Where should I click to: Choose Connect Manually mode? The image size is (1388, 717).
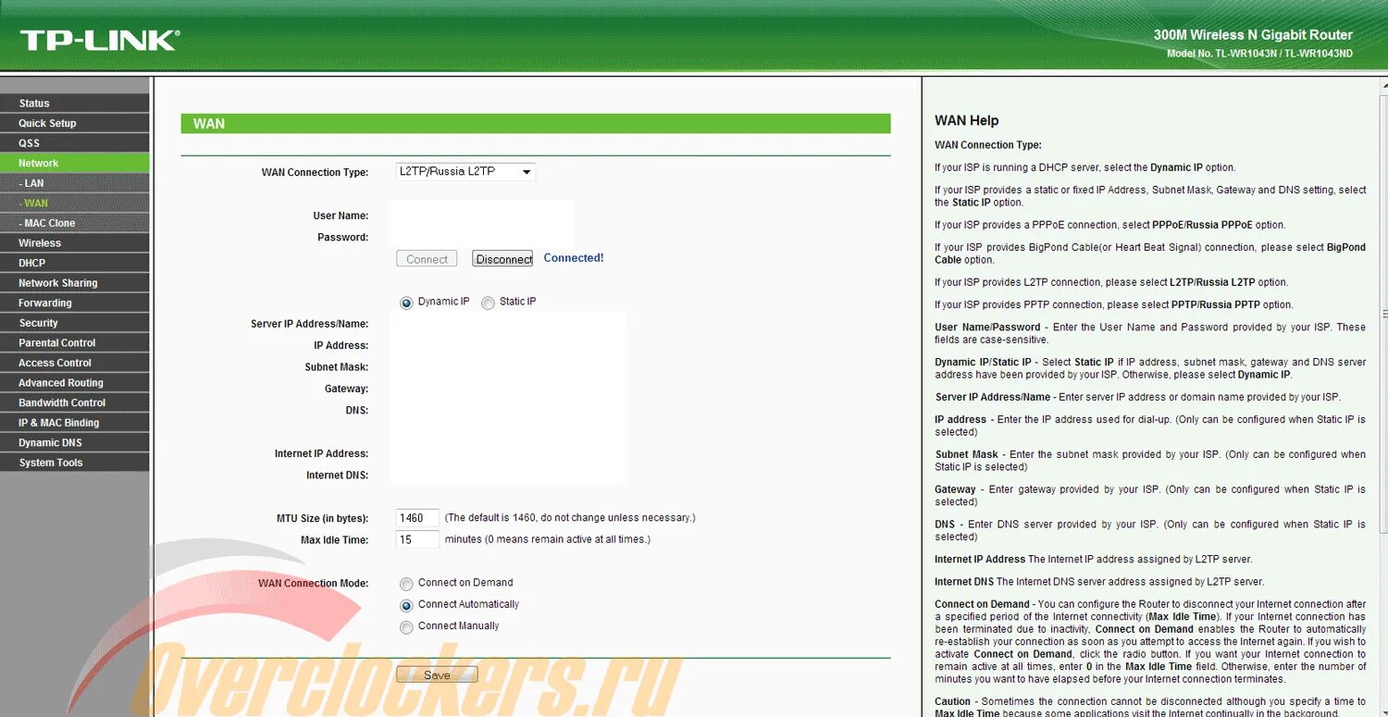click(x=406, y=627)
